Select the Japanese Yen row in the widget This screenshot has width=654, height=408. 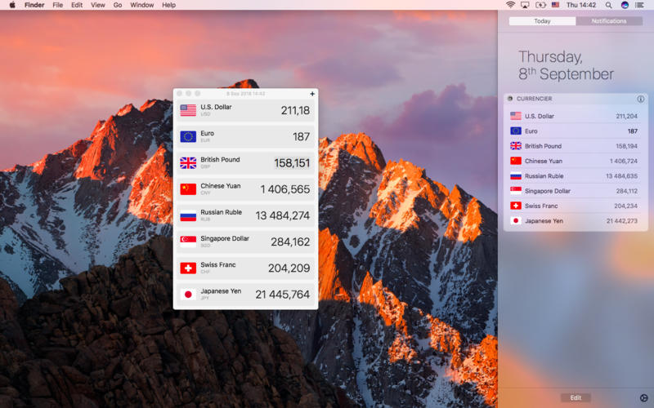pyautogui.click(x=572, y=220)
